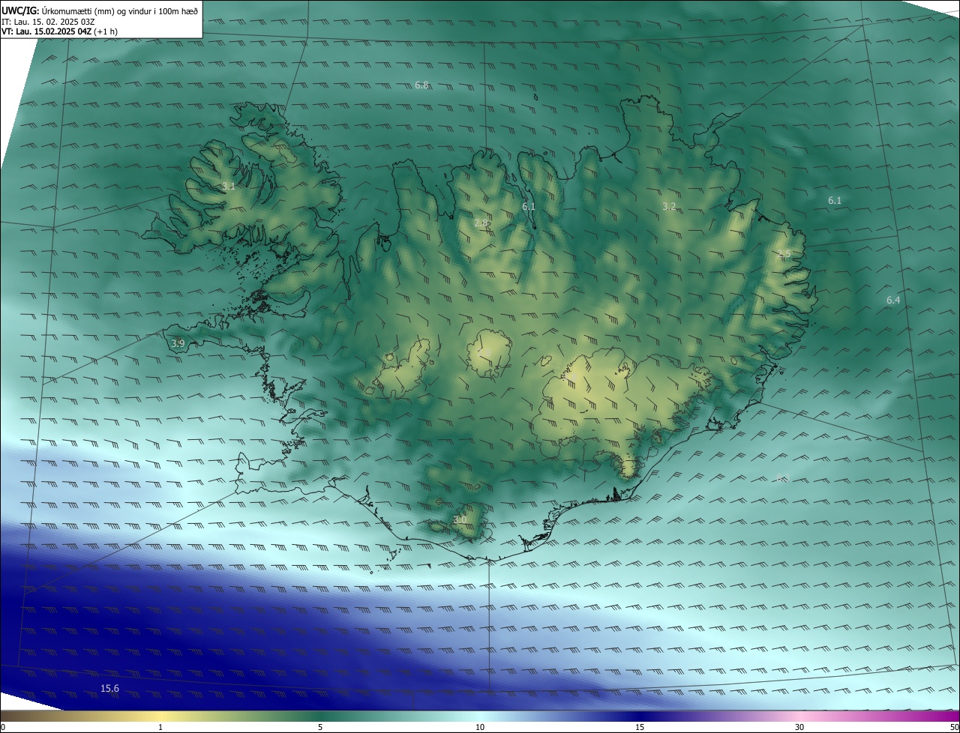The width and height of the screenshot is (960, 733).
Task: Click the 6.4 value label east of Iceland
Action: (893, 301)
